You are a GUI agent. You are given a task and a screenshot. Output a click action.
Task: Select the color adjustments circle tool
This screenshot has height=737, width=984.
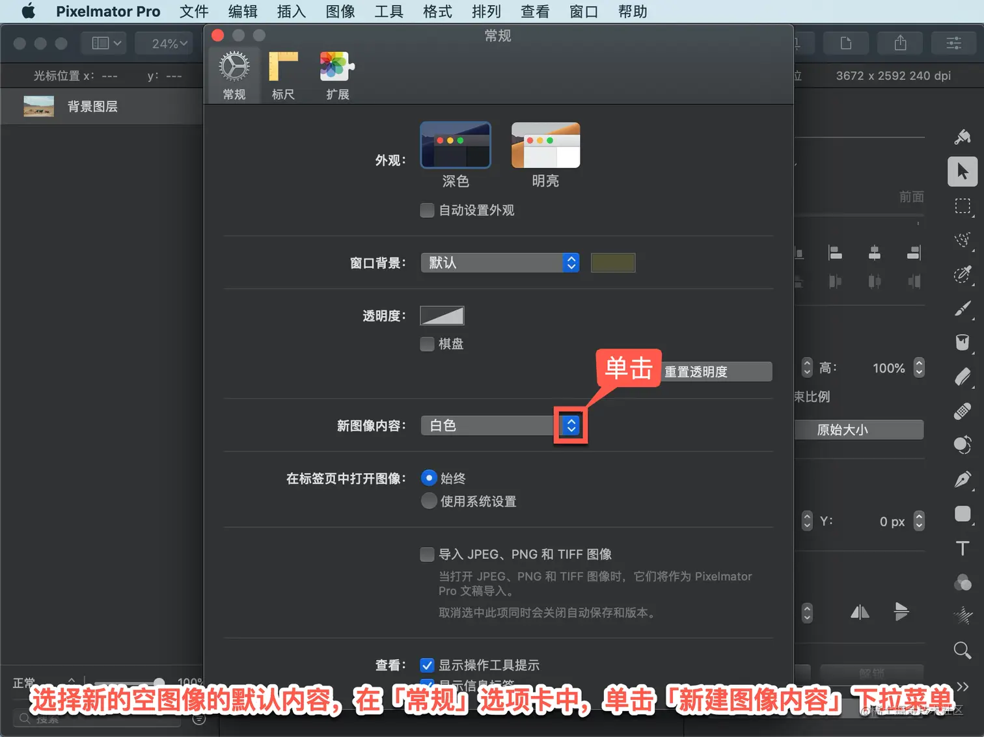click(963, 445)
